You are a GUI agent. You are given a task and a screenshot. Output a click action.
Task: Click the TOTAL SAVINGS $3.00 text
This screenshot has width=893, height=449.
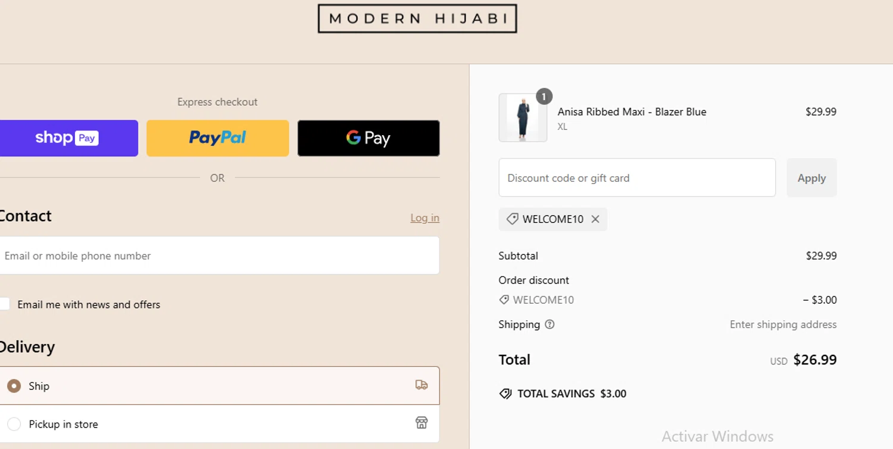[x=572, y=394]
